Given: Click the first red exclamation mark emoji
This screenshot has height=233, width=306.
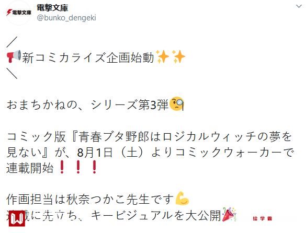Looking at the screenshot, I should tap(62, 167).
